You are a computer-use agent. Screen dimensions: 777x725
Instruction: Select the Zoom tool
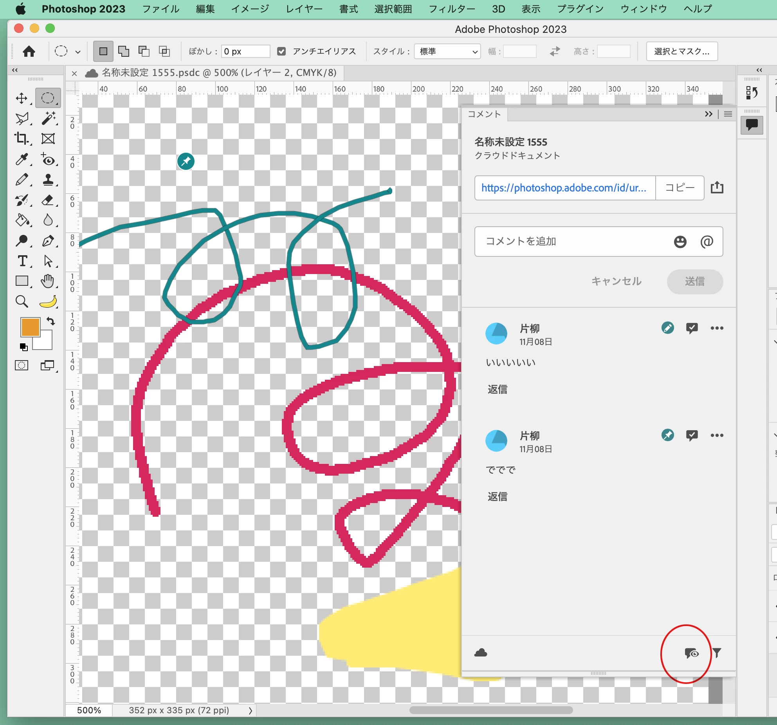(x=22, y=301)
